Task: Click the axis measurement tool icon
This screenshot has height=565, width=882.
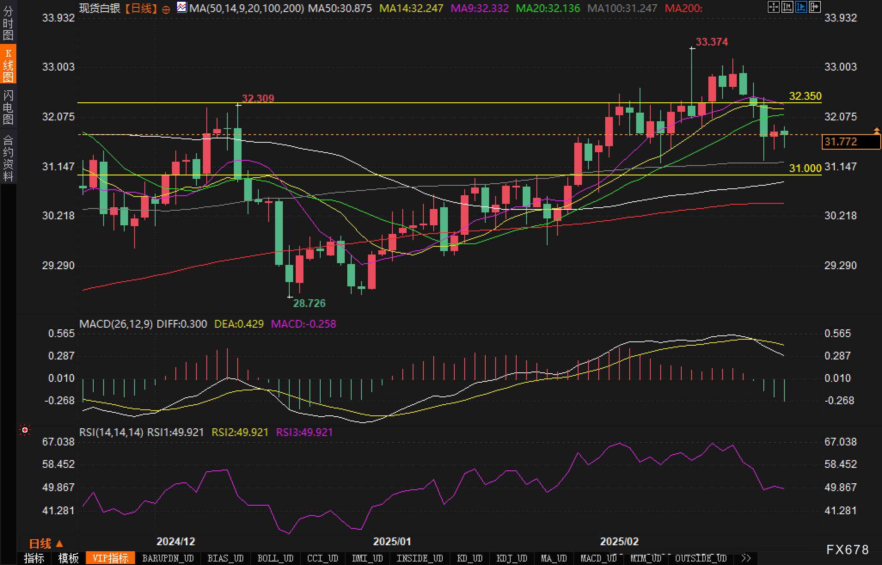Action: [x=787, y=7]
